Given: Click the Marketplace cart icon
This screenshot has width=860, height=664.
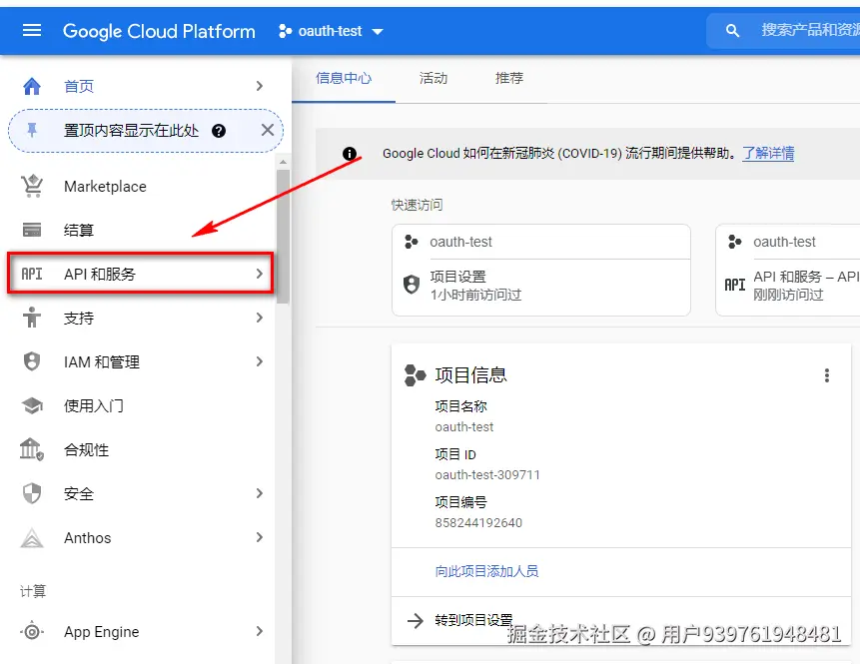Looking at the screenshot, I should pyautogui.click(x=32, y=186).
